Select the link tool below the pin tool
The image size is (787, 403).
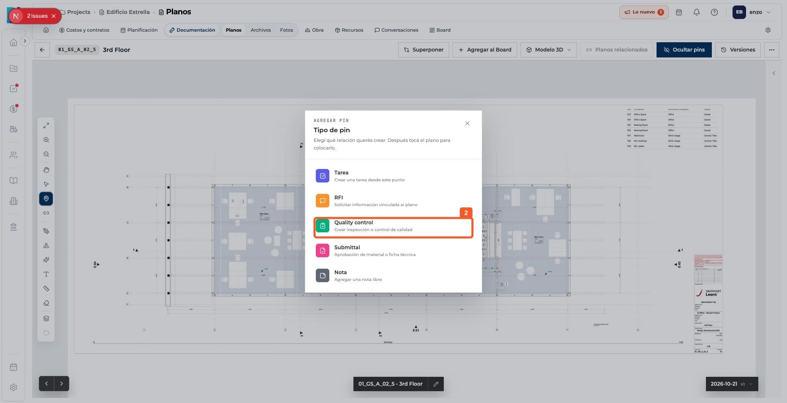tap(46, 213)
